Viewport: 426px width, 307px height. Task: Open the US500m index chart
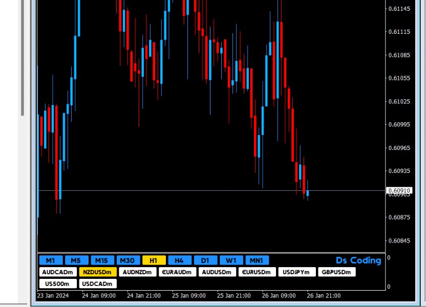(58, 283)
